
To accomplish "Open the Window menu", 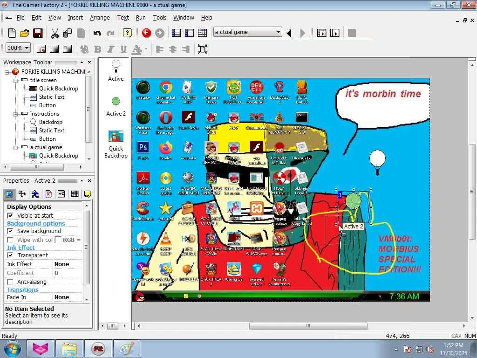I will 184,18.
